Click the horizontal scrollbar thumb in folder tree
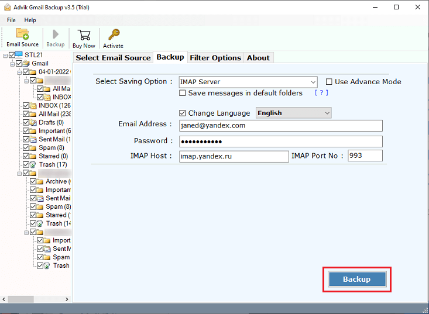 21,299
